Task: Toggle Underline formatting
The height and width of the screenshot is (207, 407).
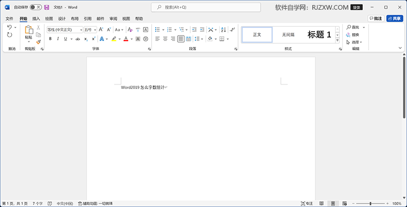Action: coord(66,39)
